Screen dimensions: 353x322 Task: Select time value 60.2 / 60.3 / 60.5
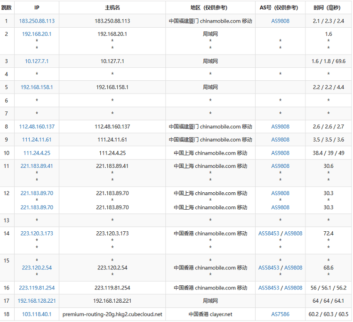tap(329, 314)
